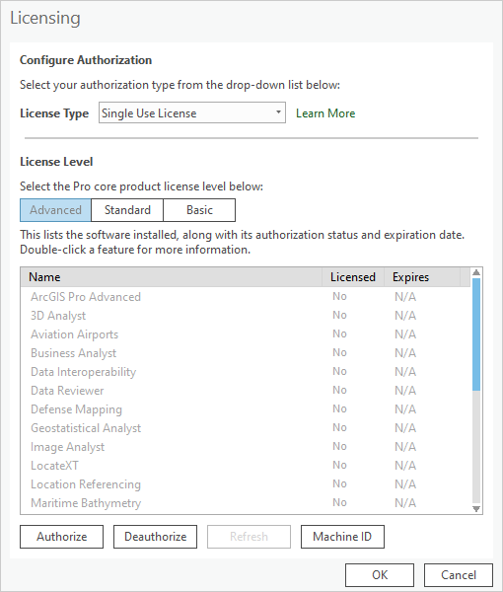Click the Authorize button
The image size is (503, 592).
(61, 537)
